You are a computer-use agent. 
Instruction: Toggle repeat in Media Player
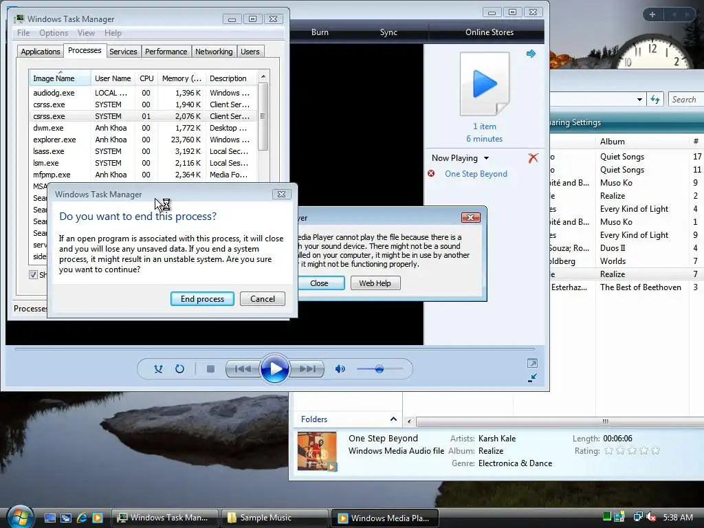(179, 369)
